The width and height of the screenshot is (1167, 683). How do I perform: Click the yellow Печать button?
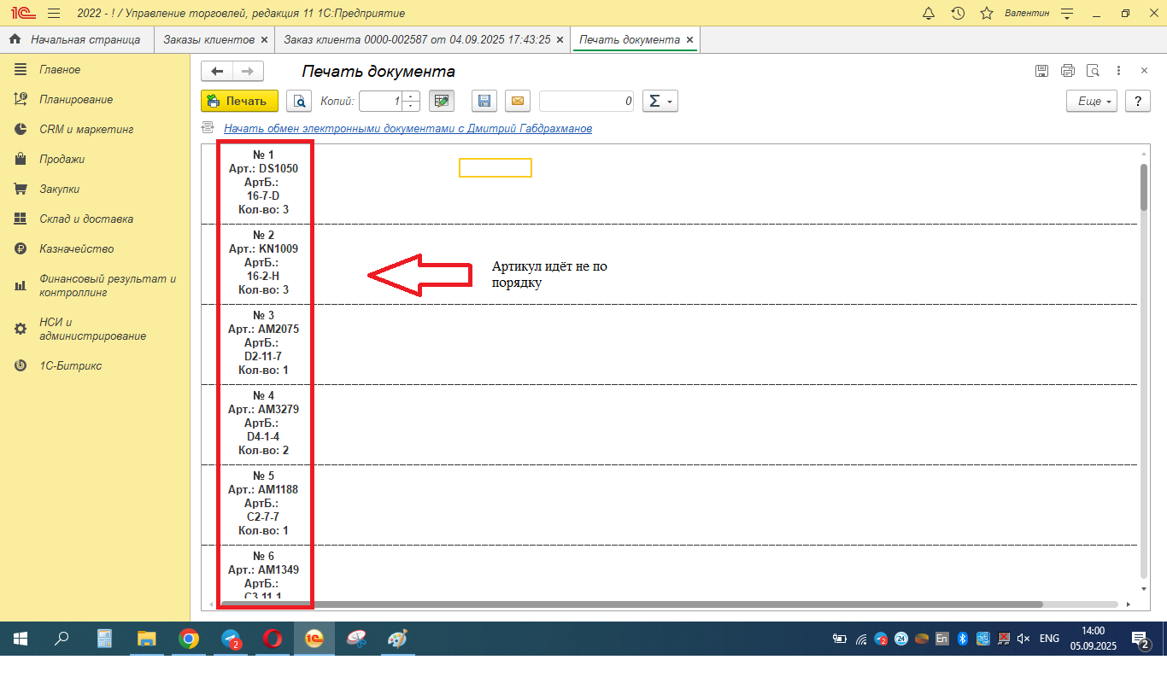(x=239, y=101)
